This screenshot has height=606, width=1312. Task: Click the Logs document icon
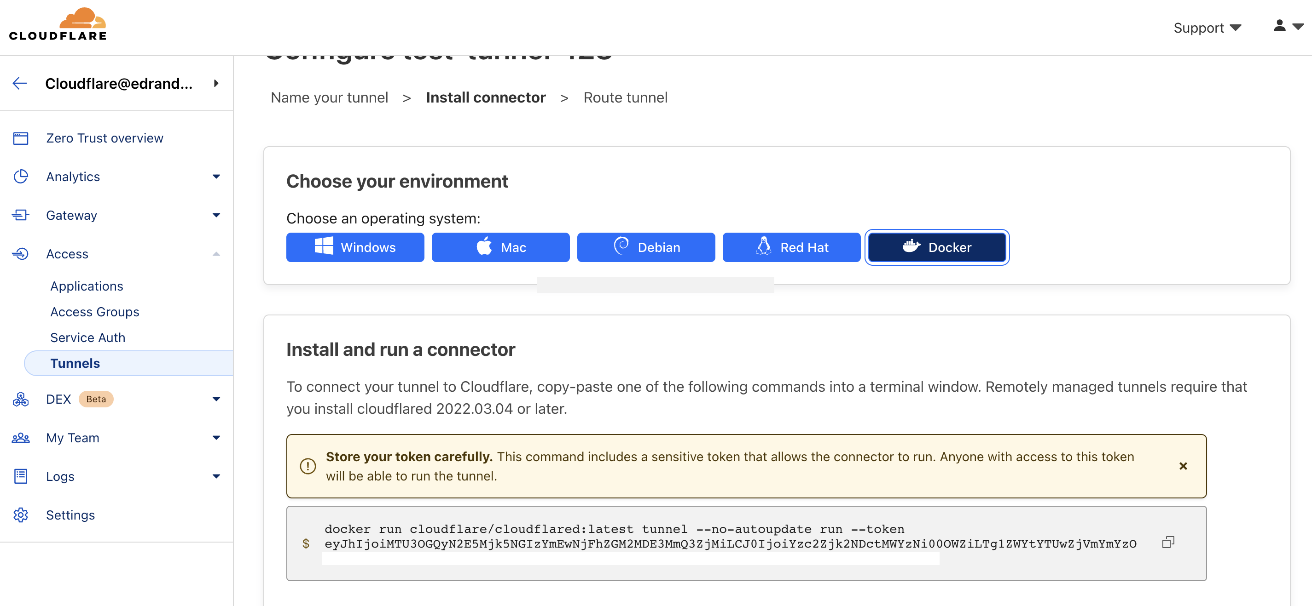tap(20, 476)
